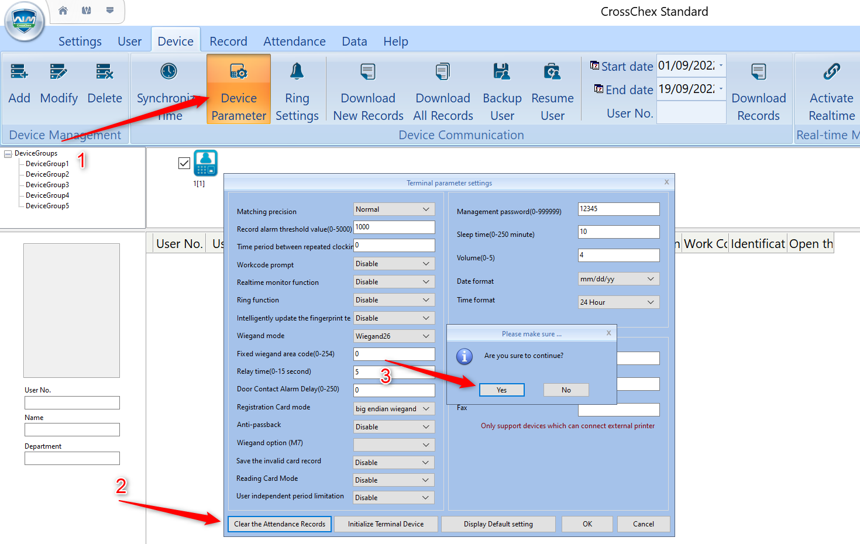
Task: Click the Modify device icon
Action: (x=59, y=72)
